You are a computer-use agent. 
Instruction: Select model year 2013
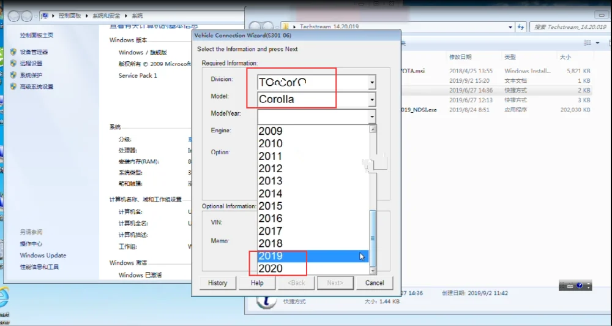[313, 181]
